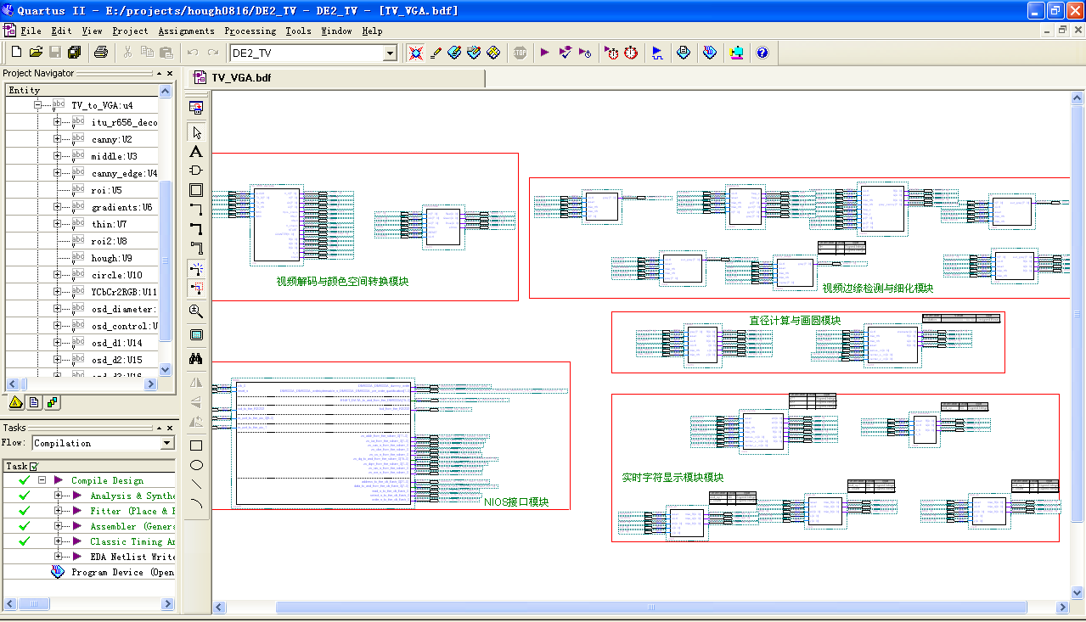Select the Orthogonal Bus tool

click(x=196, y=228)
